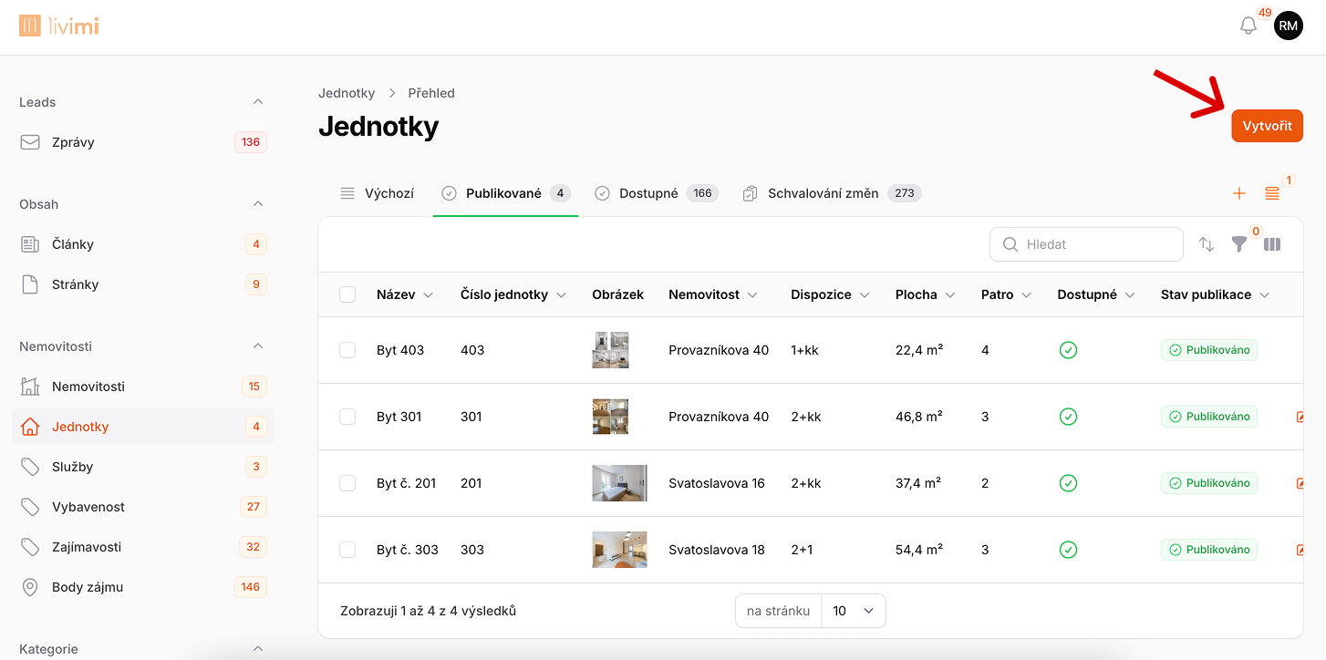The image size is (1326, 660).
Task: Switch to the Výchozí tab
Action: pyautogui.click(x=377, y=193)
